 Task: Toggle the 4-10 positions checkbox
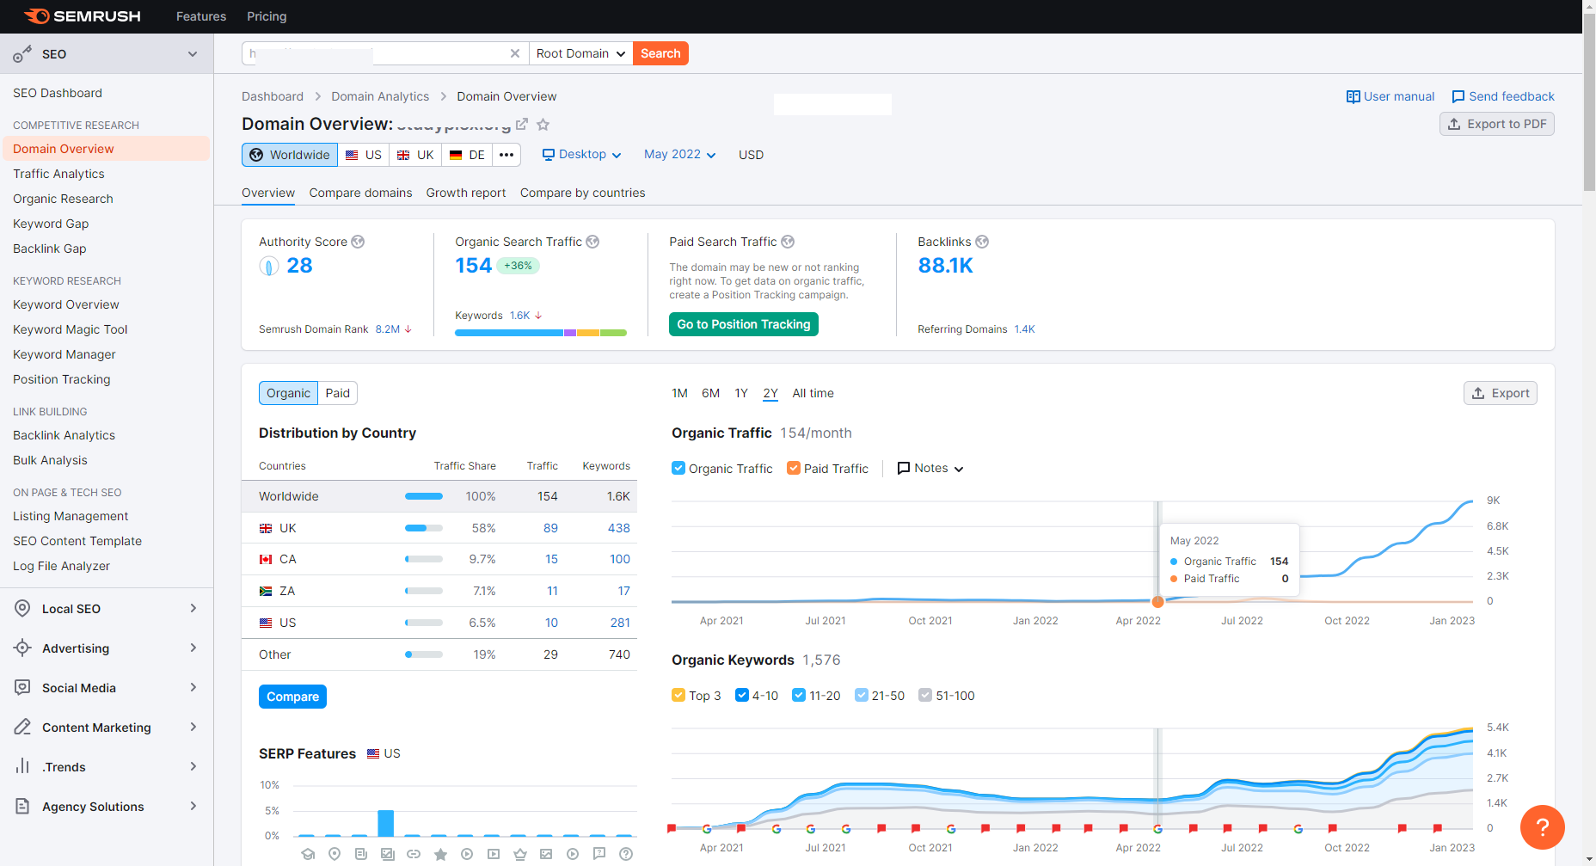pyautogui.click(x=742, y=695)
